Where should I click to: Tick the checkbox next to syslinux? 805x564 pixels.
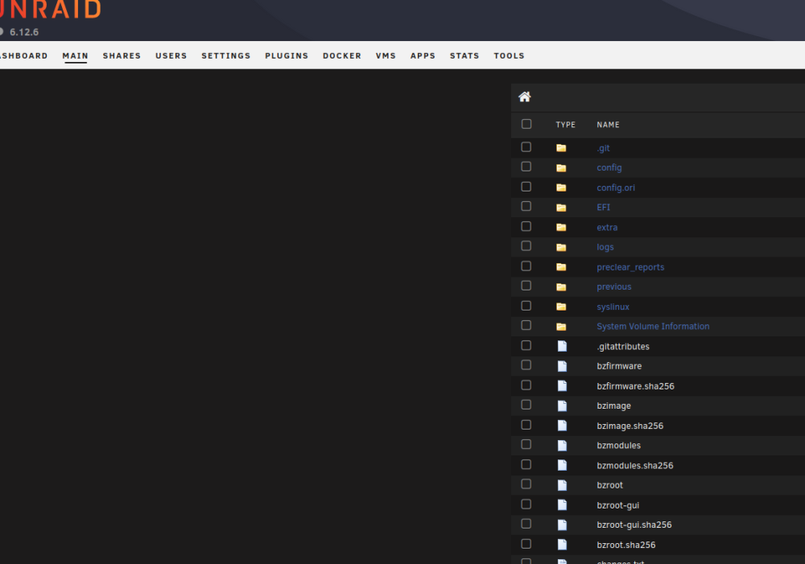click(x=526, y=306)
